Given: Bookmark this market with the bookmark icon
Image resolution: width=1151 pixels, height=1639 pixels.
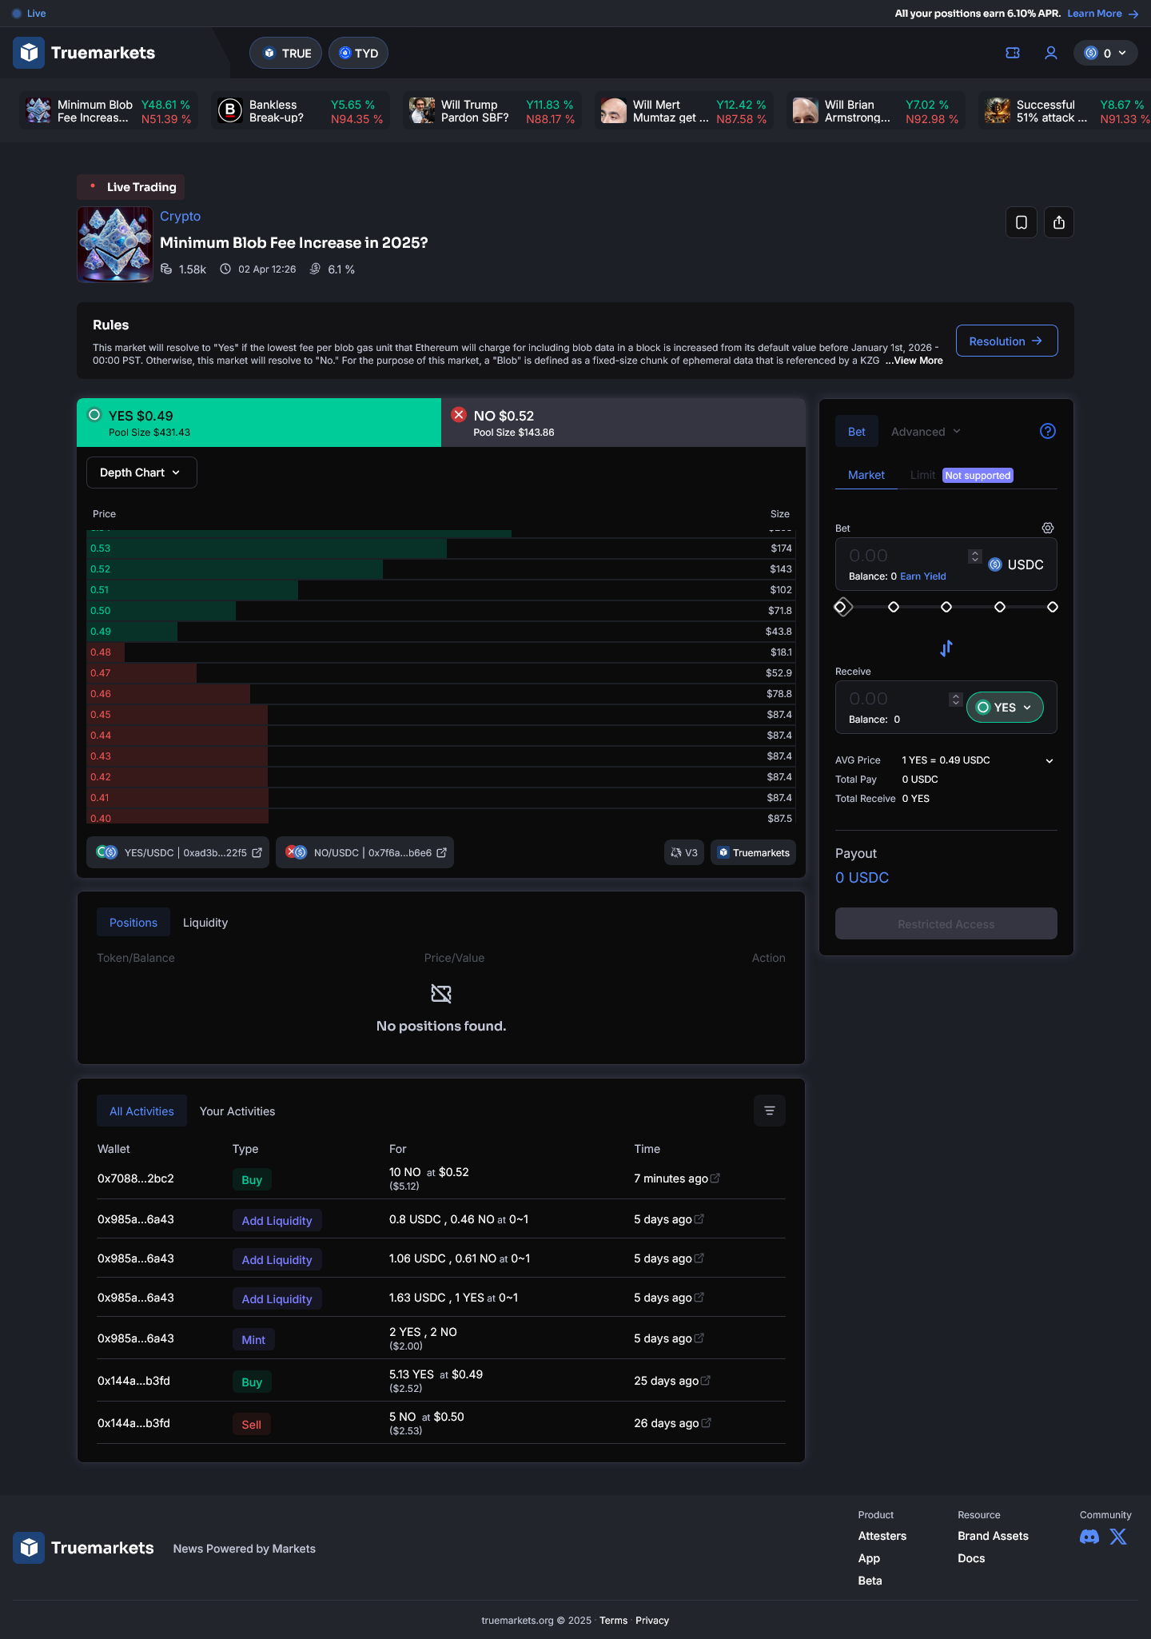Looking at the screenshot, I should 1022,222.
